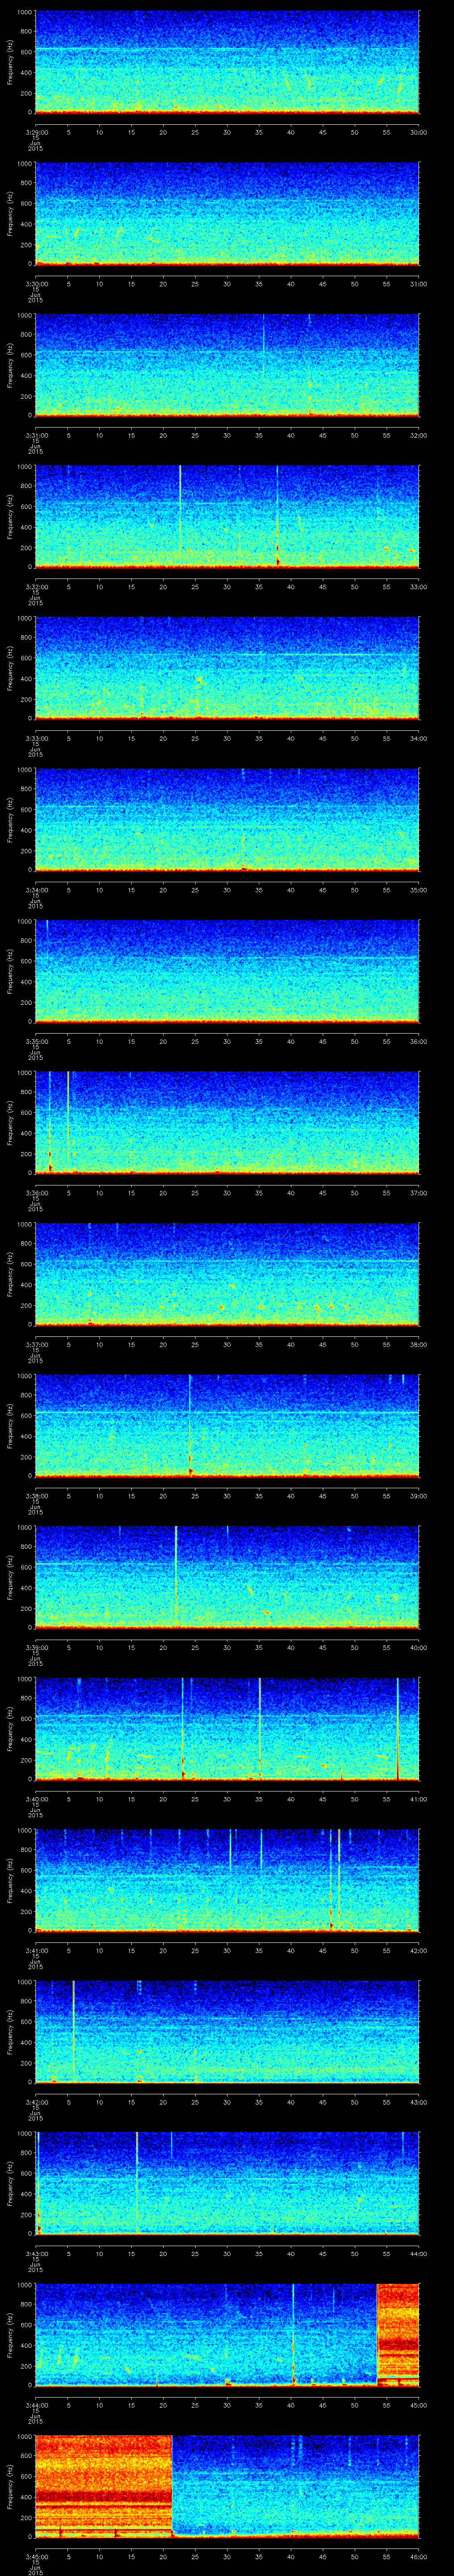Click the 3:33:00 start time label

[36, 738]
